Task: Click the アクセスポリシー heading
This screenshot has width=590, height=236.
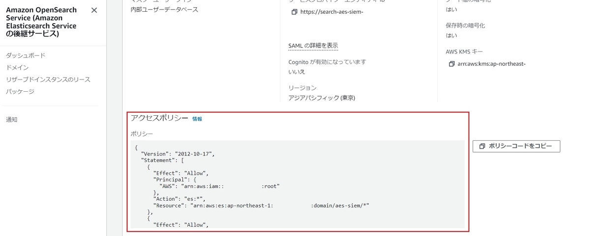Action: coord(159,118)
